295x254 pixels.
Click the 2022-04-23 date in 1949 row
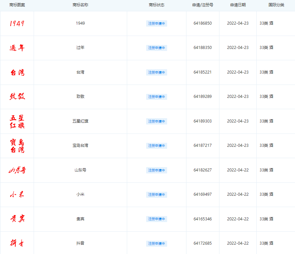point(238,23)
